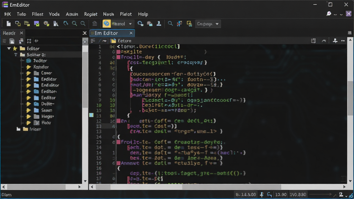Toggle the red marker on the 'En:' line
Screen dimensions: 354x199
coord(118,121)
